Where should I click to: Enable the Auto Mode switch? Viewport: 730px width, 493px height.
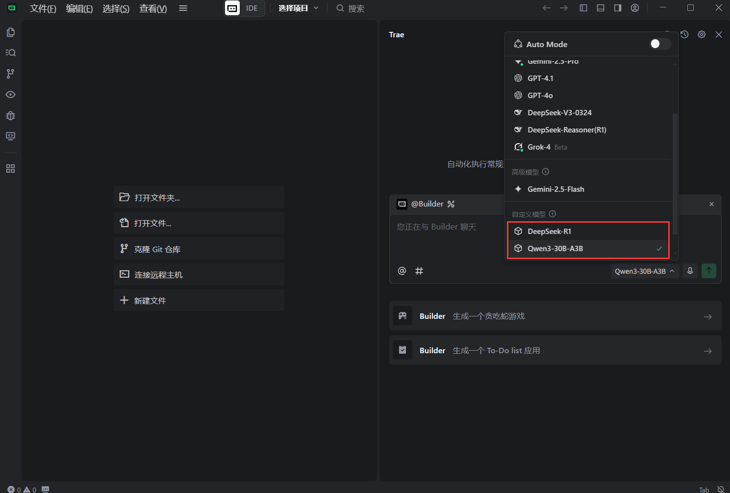coord(659,44)
